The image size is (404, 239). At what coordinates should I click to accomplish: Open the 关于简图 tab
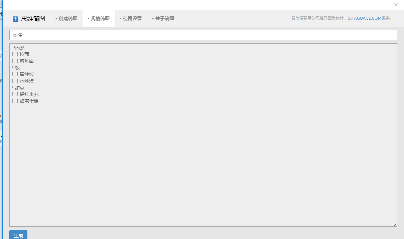(163, 19)
